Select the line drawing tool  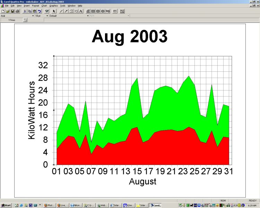pyautogui.click(x=61, y=11)
